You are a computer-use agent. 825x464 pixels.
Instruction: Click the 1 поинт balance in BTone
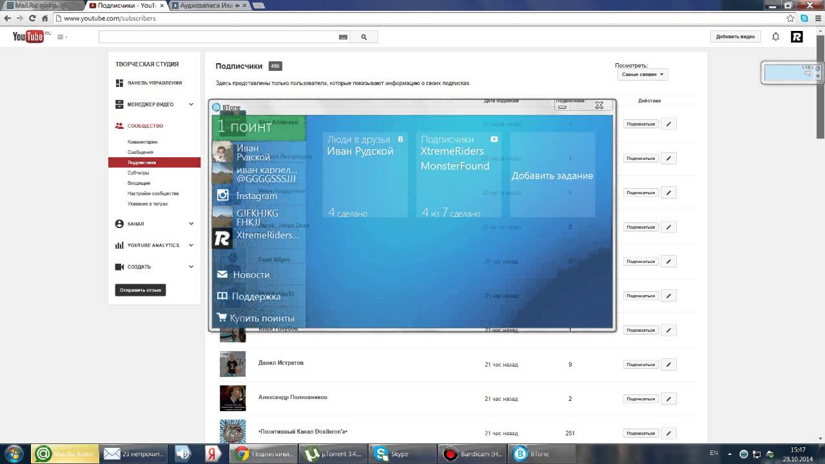[258, 128]
